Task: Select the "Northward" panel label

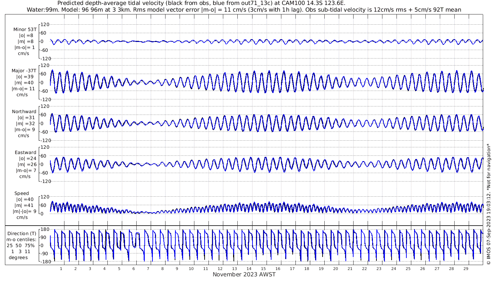Action: click(24, 112)
